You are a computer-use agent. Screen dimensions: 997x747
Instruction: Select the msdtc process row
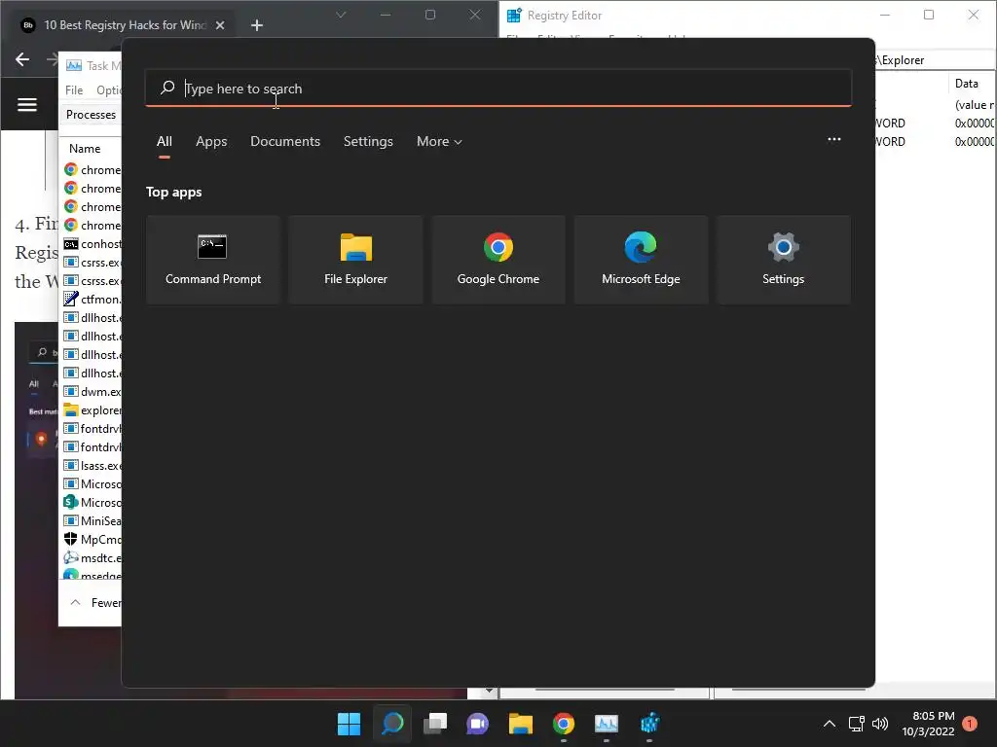pos(92,557)
